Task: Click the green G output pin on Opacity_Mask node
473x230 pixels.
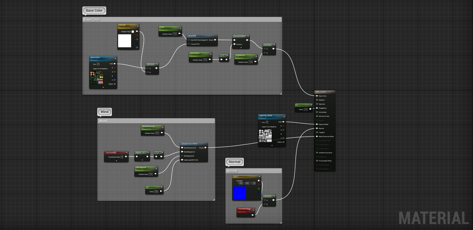Action: (x=283, y=130)
